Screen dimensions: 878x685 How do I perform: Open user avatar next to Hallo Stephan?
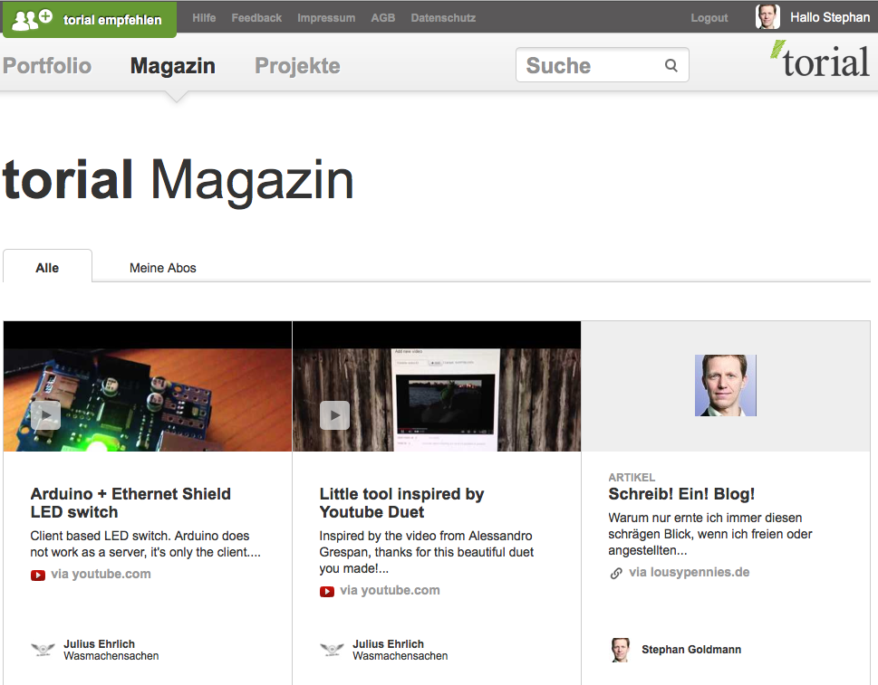[x=767, y=17]
